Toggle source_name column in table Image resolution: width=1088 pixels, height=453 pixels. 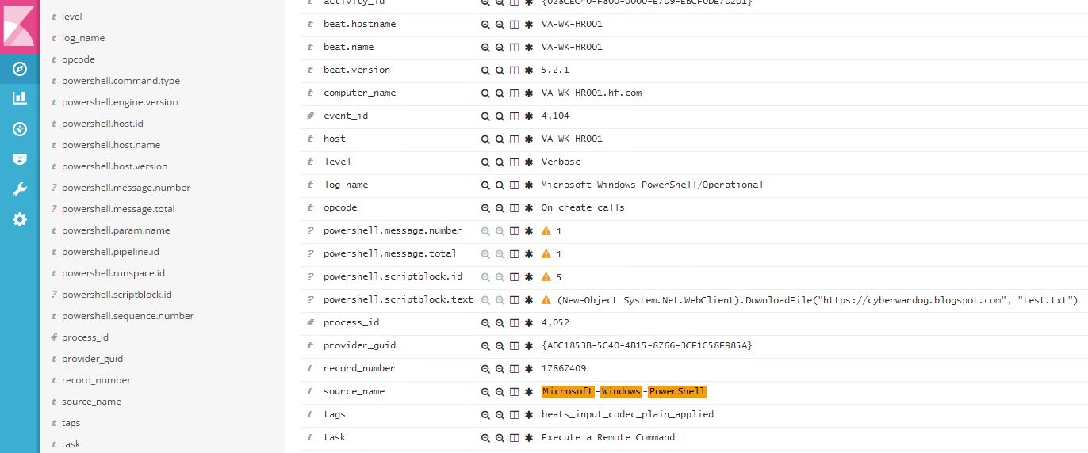tap(514, 391)
